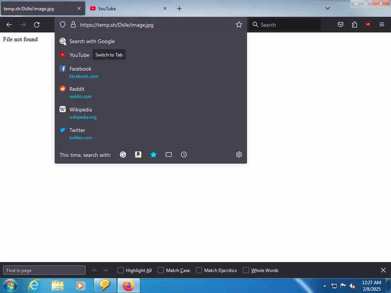
Task: Close the Find in page bar
Action: pyautogui.click(x=383, y=270)
